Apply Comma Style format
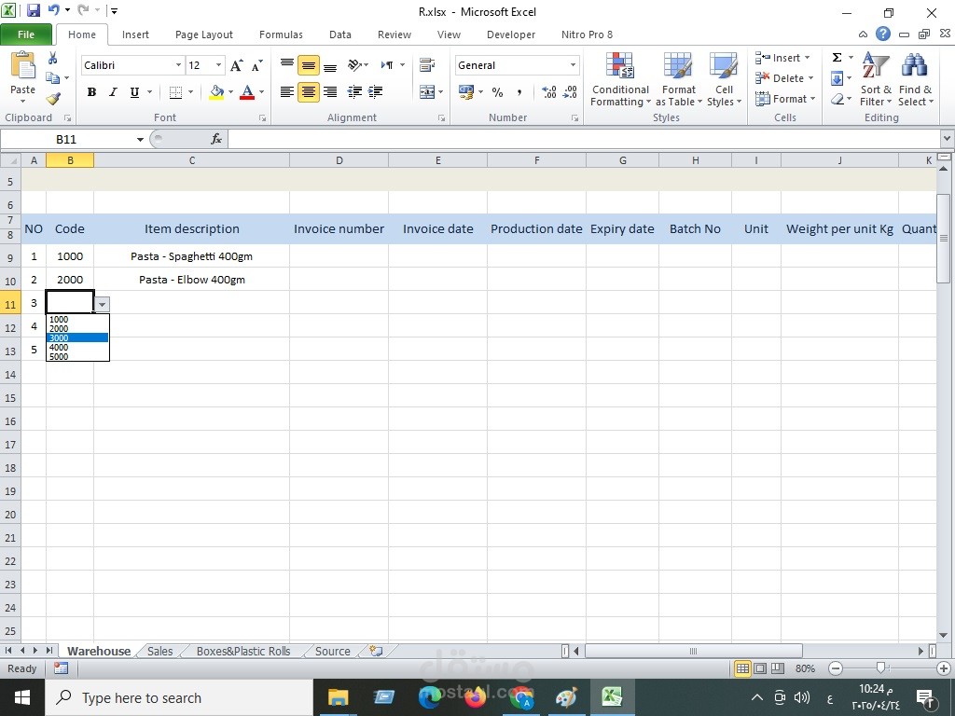955x716 pixels. click(519, 92)
